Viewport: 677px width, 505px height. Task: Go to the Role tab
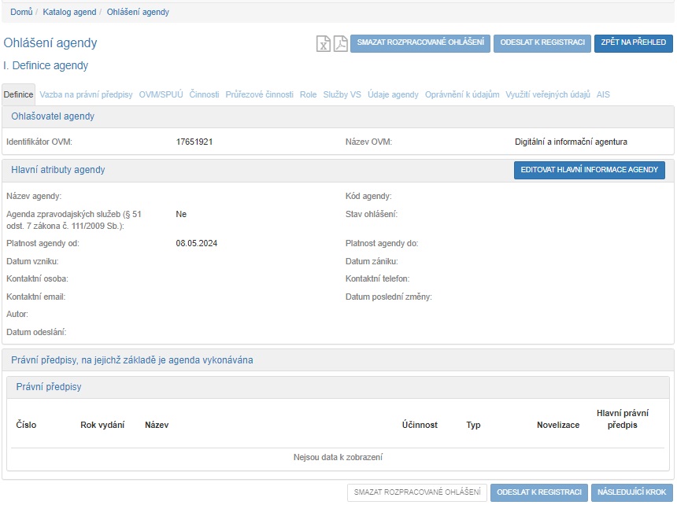308,94
